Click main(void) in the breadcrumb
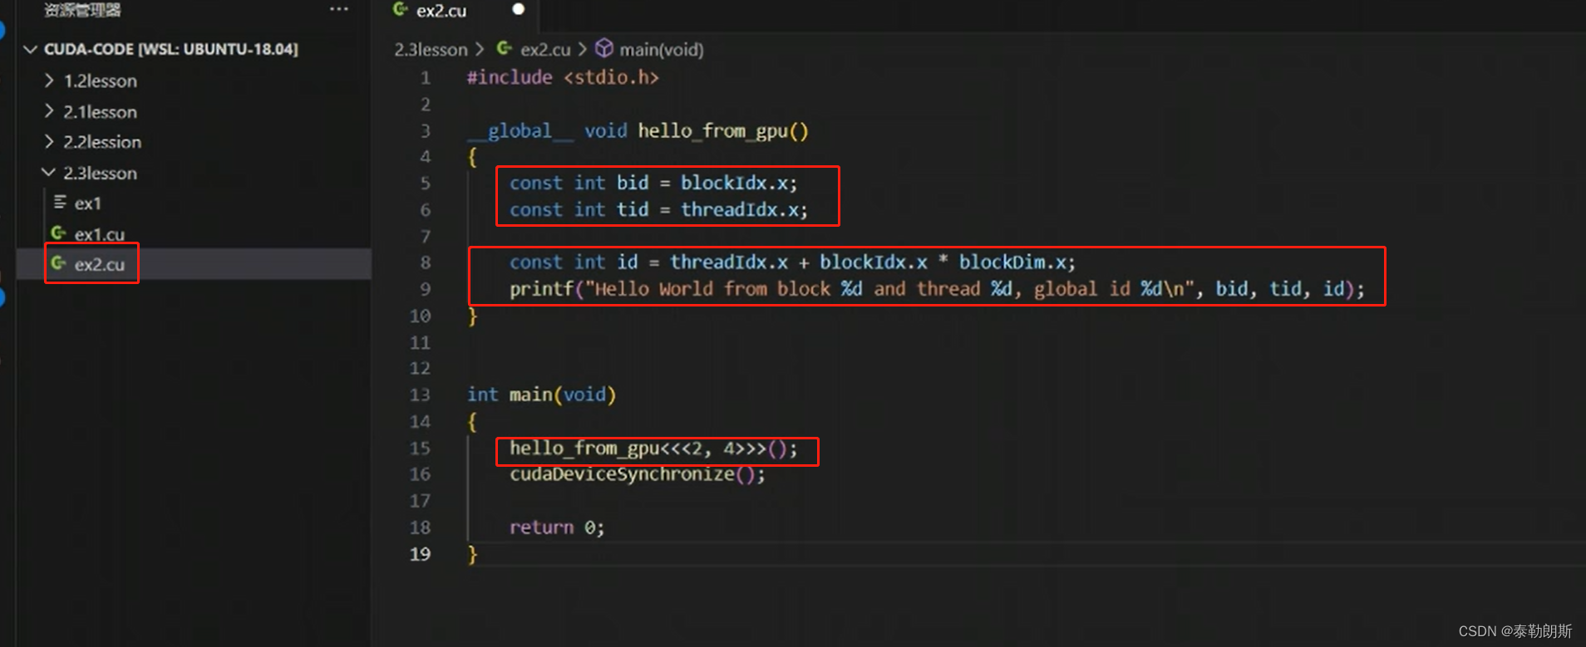The image size is (1586, 647). pyautogui.click(x=661, y=50)
